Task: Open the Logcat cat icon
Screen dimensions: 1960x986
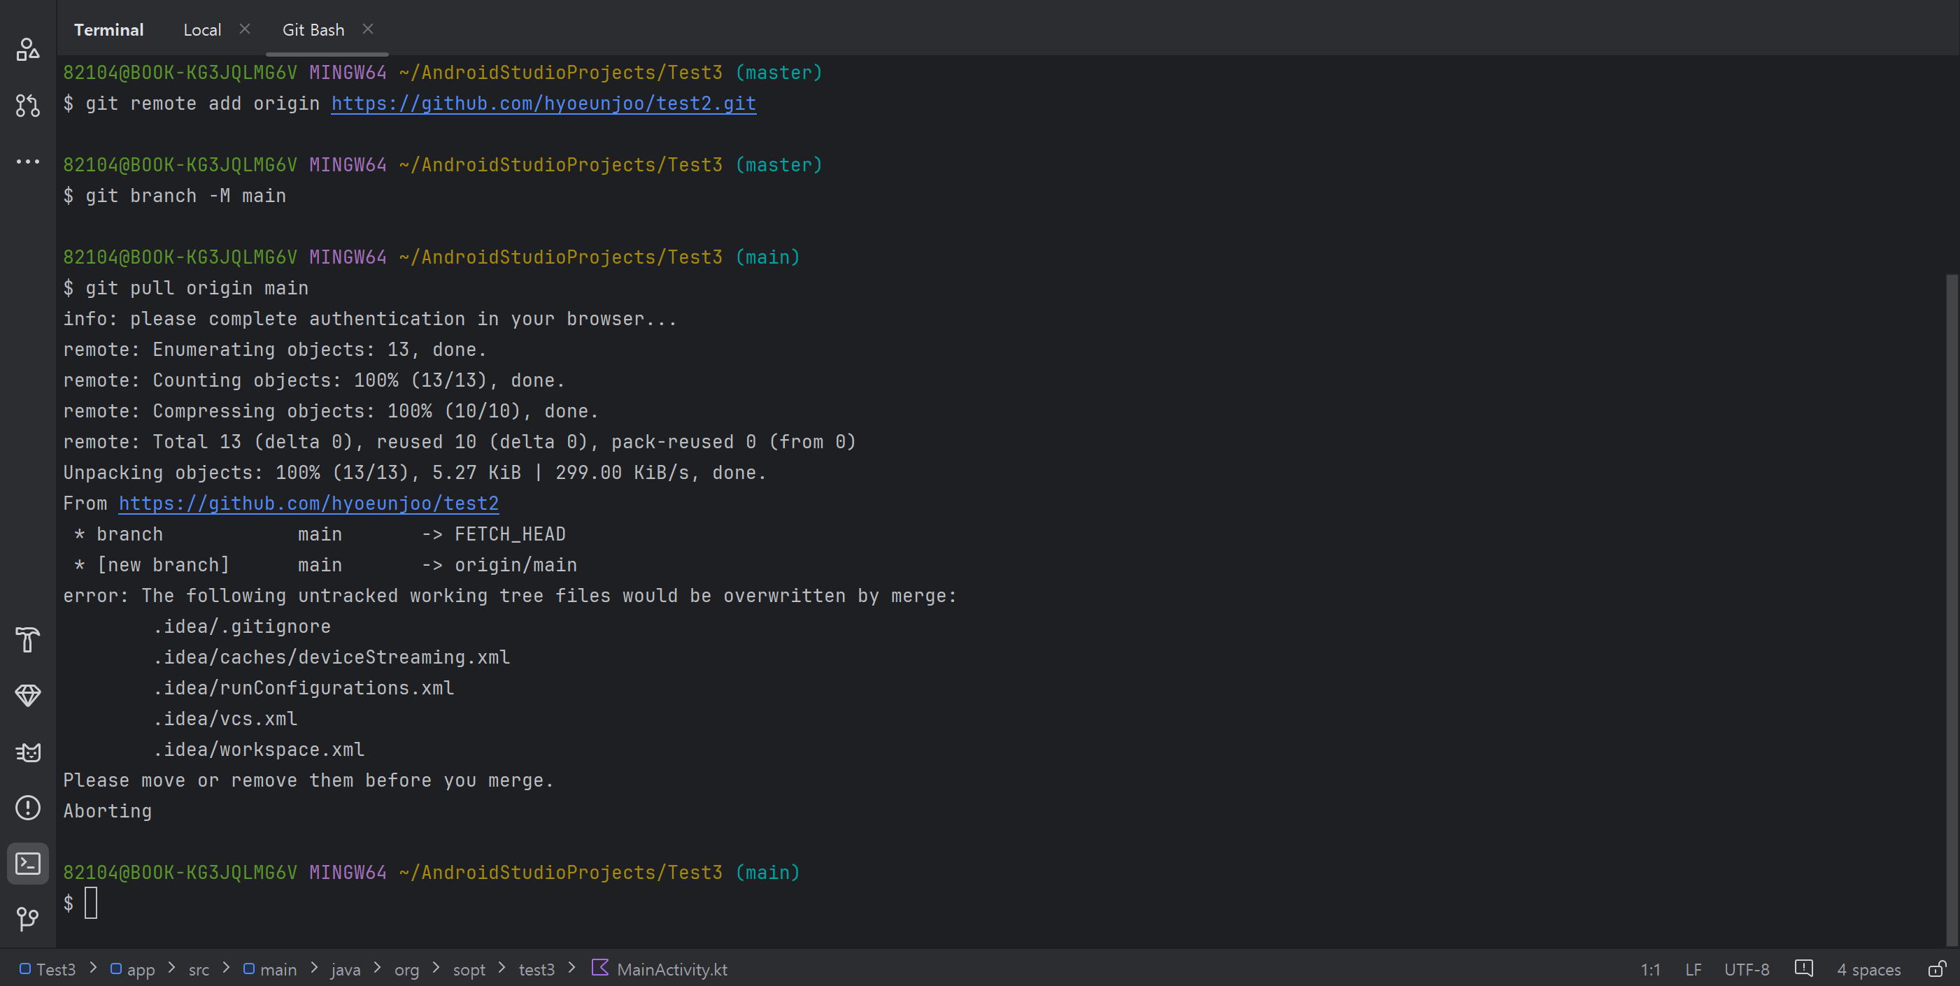Action: click(x=27, y=752)
